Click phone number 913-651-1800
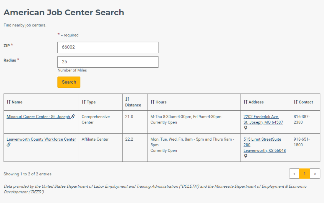Viewport: 324px width, 203px height. pyautogui.click(x=302, y=142)
